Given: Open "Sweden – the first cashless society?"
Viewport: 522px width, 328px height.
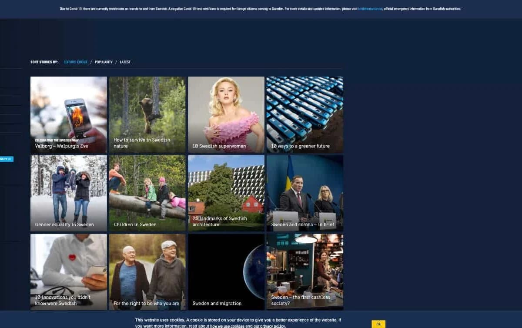Looking at the screenshot, I should click(x=304, y=271).
